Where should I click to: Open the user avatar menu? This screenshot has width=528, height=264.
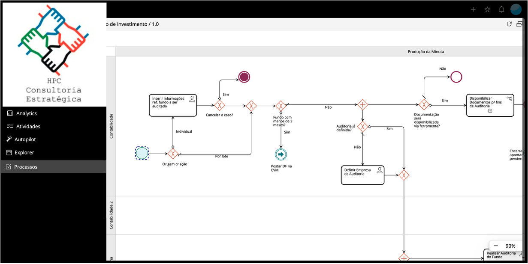(x=517, y=9)
